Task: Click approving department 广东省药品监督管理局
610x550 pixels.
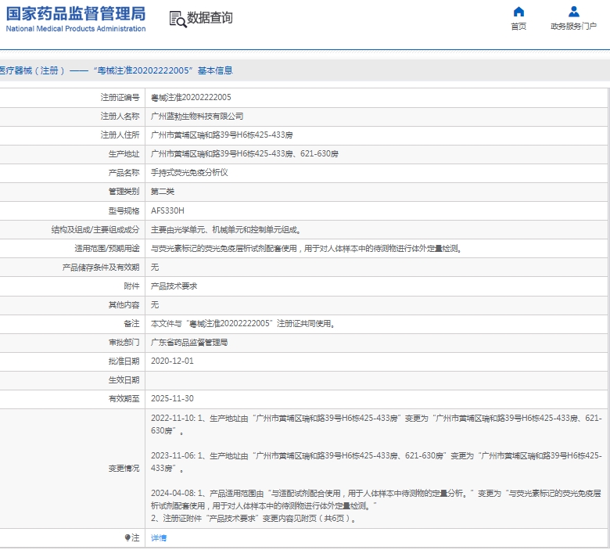Action: [189, 342]
